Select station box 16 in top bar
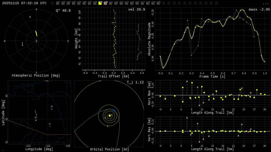Image resolution: width=271 pixels, height=152 pixels. tap(137, 3)
